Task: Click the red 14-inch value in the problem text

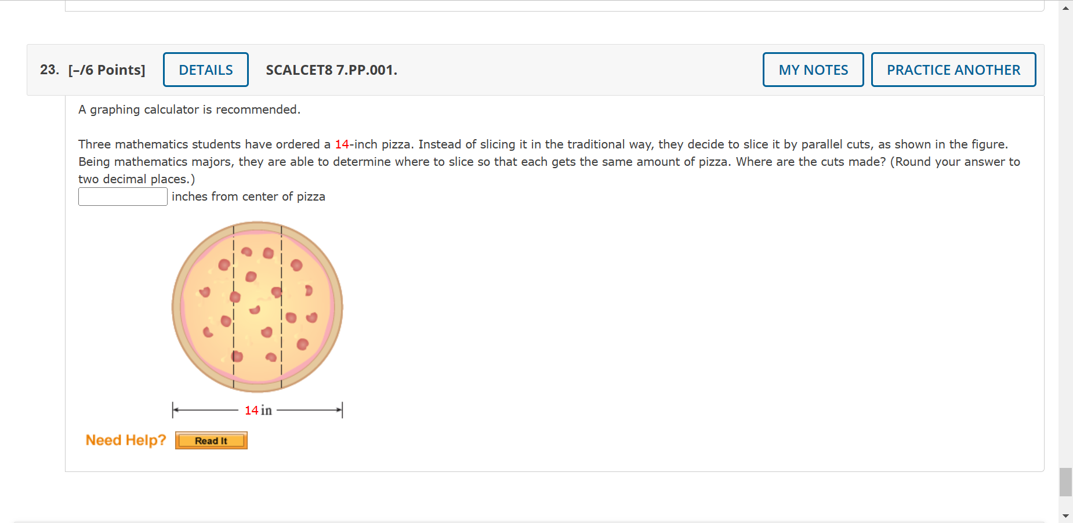Action: click(x=343, y=144)
